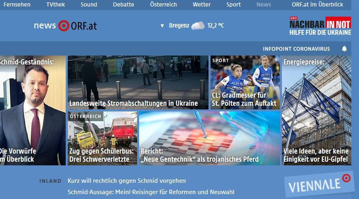Open the Infopoint Coronavirus link
Viewport: 359px width, 199px height.
(296, 49)
